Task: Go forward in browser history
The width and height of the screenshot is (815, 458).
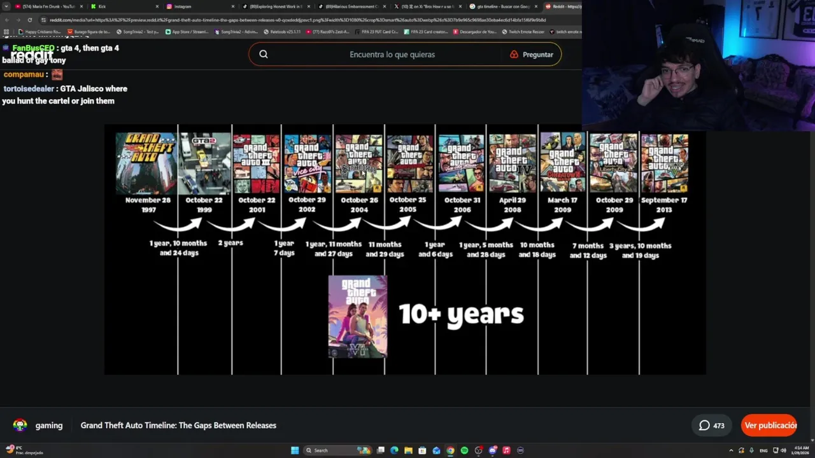Action: pos(18,20)
